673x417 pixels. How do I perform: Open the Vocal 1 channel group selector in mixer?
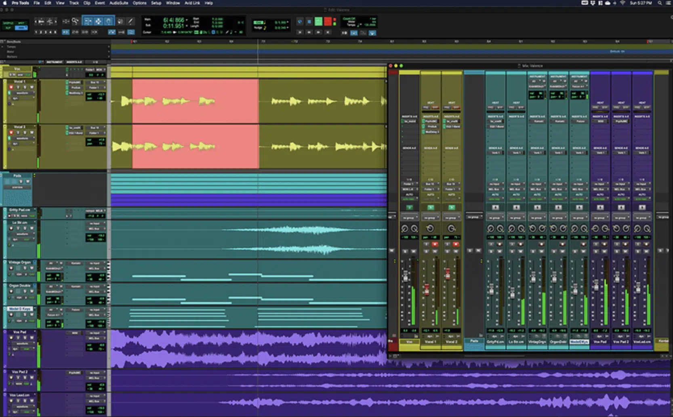pos(430,218)
